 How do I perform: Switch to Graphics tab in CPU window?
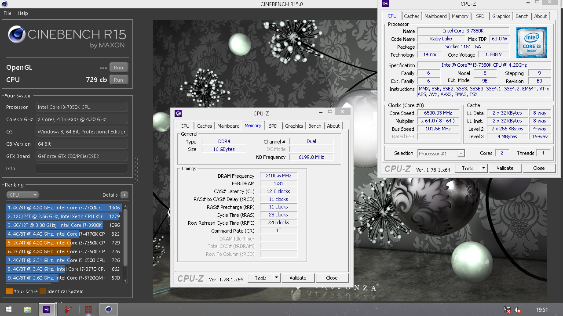(501, 16)
